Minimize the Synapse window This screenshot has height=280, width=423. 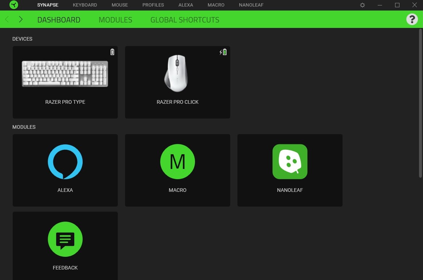pos(380,5)
